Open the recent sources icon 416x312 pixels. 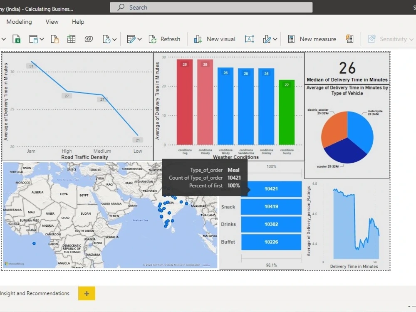coord(107,39)
